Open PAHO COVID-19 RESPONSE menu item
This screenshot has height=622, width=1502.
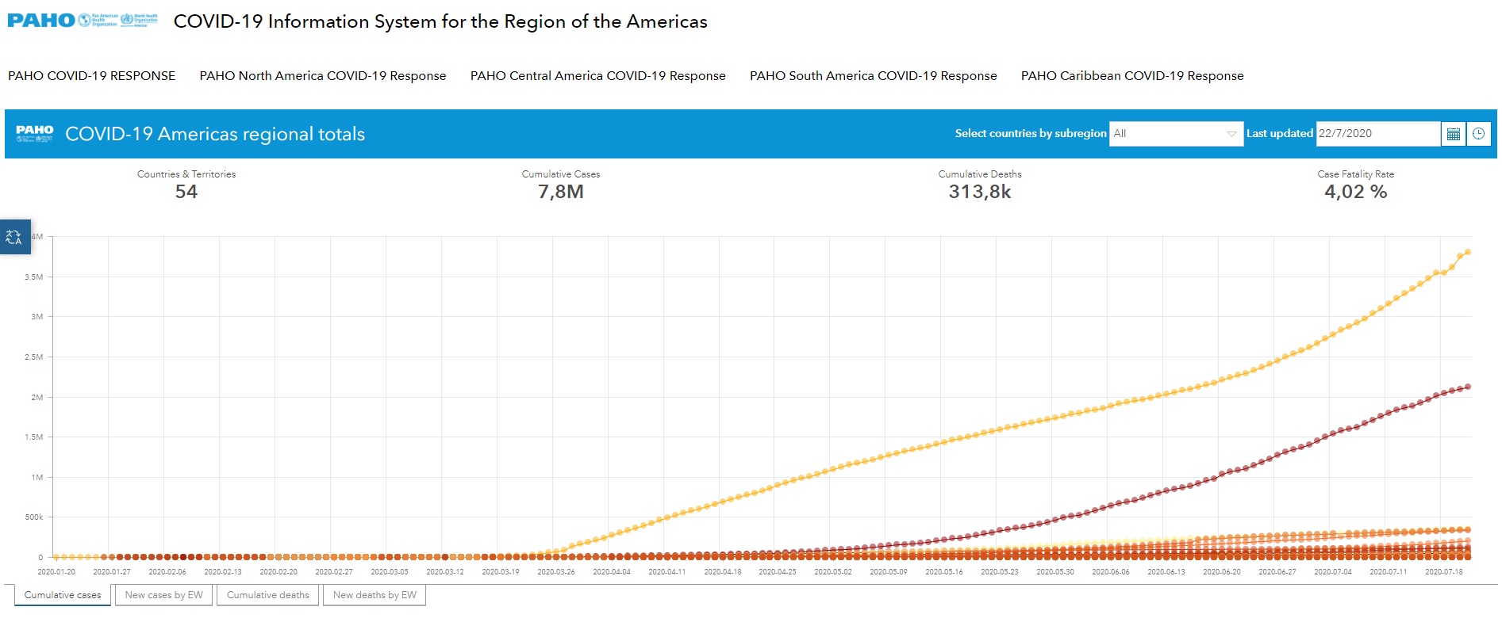tap(92, 76)
